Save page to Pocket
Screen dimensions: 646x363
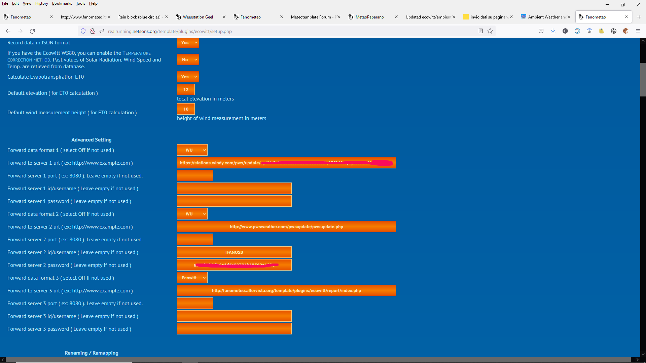541,31
